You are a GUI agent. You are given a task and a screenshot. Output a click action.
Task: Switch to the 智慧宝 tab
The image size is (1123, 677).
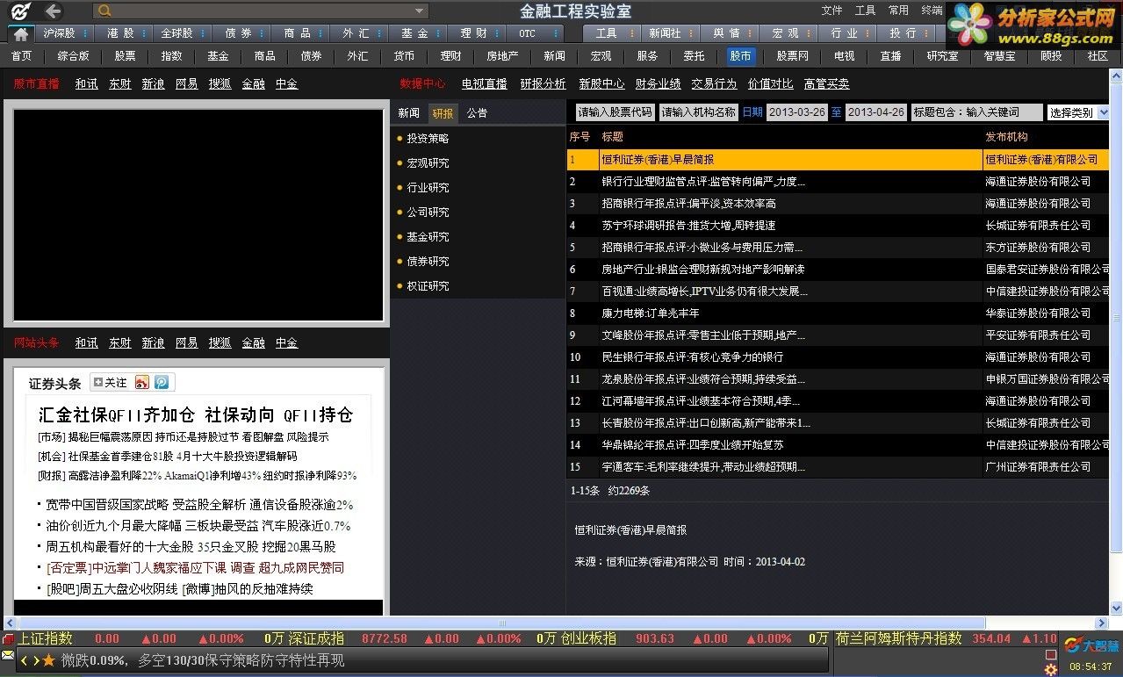coord(999,55)
